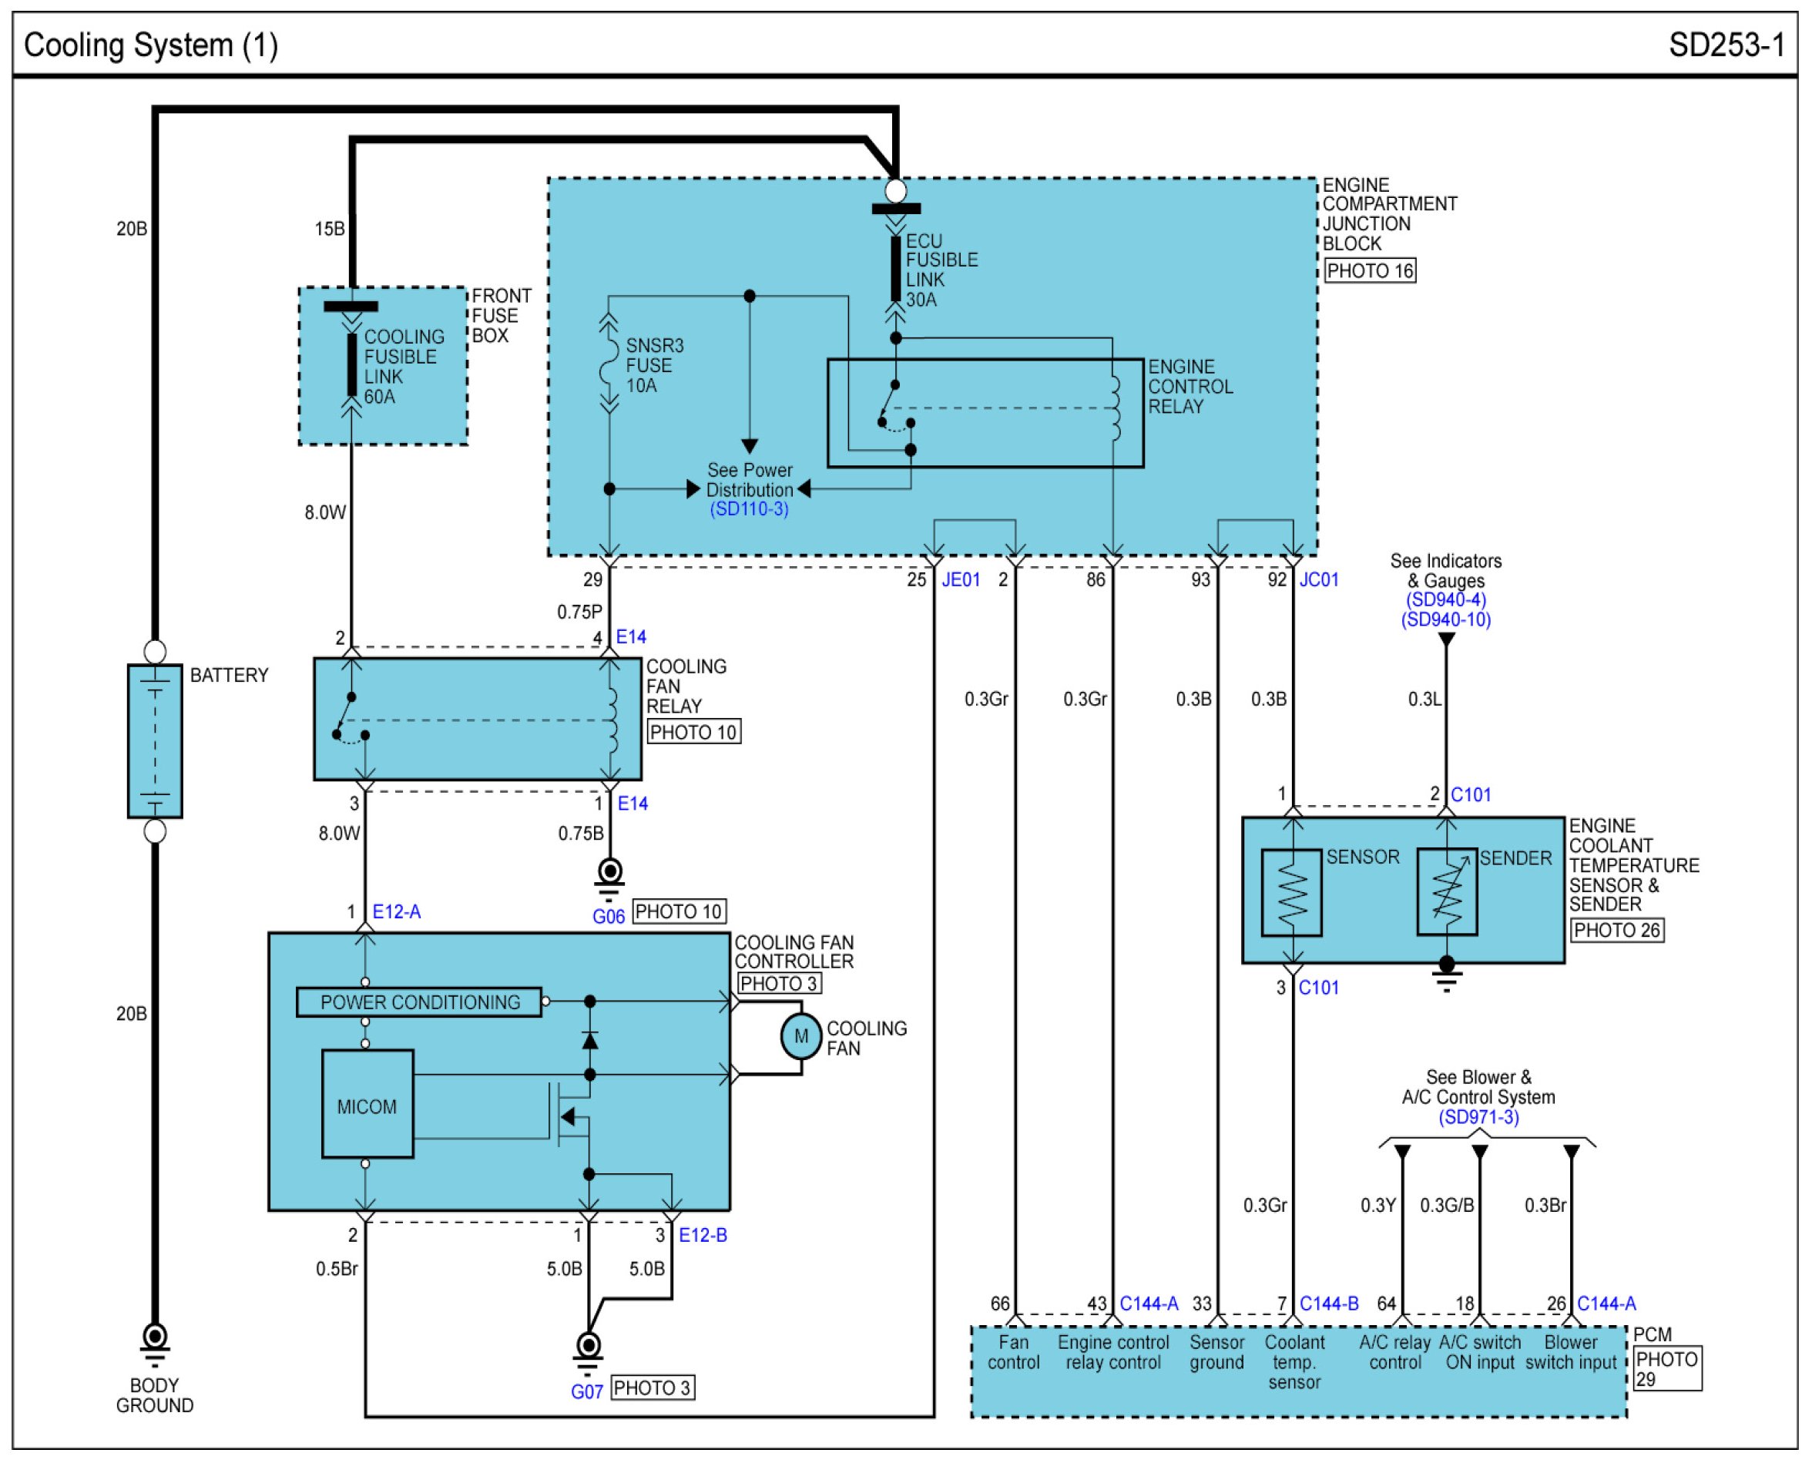Click the G07 ground symbol
This screenshot has width=1812, height=1463.
coord(589,1345)
